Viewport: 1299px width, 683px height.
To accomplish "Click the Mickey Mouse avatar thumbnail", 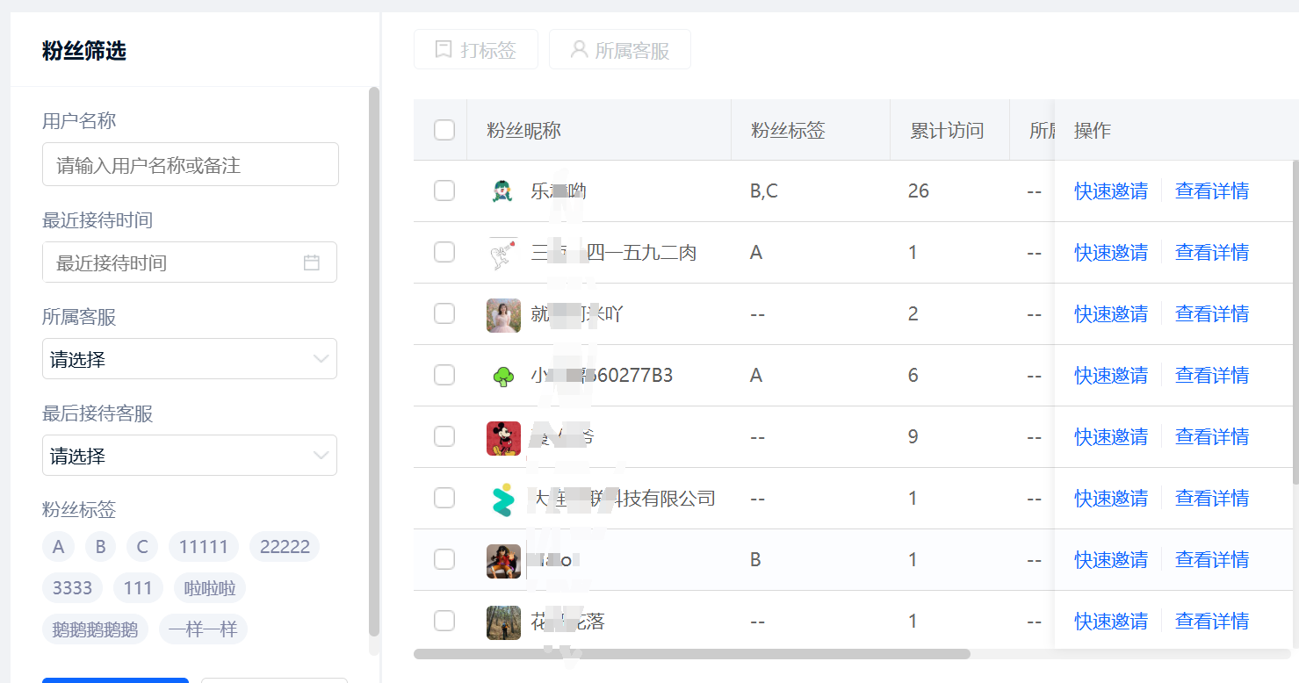I will tap(503, 438).
